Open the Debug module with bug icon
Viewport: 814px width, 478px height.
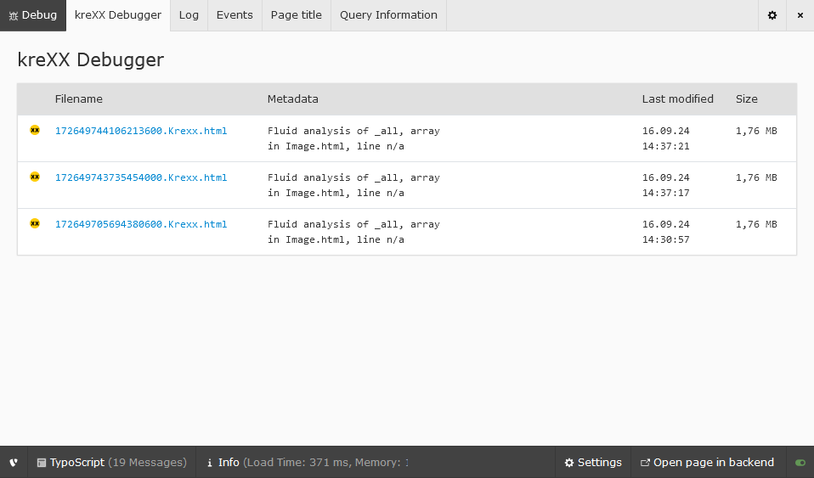click(x=33, y=15)
